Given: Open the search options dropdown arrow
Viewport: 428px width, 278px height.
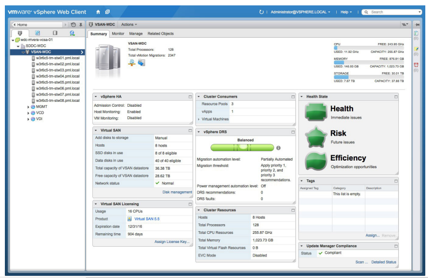Looking at the screenshot, I should tap(419, 12).
